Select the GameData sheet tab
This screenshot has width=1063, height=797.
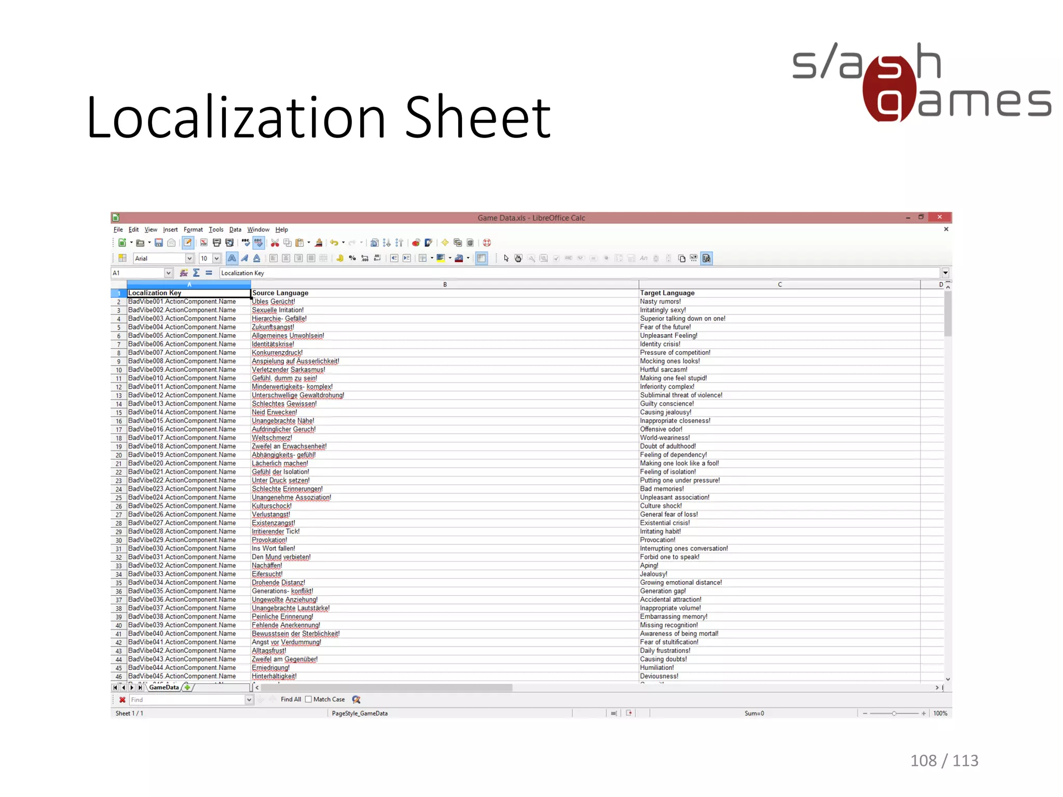click(164, 688)
